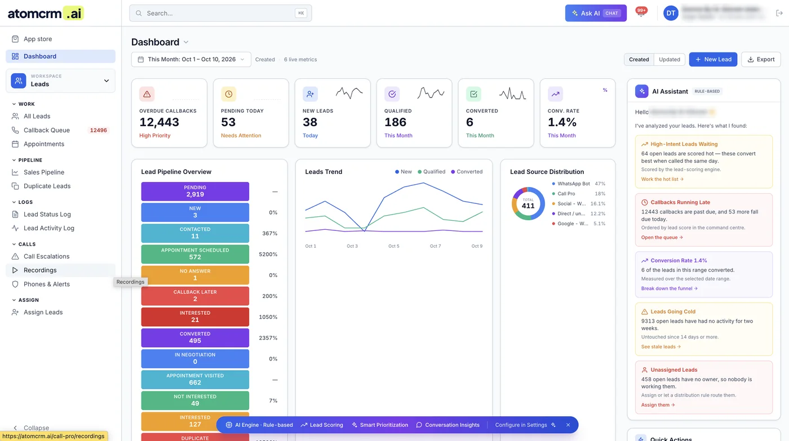The width and height of the screenshot is (789, 441).
Task: Collapse the WORK sidebar section
Action: (x=23, y=104)
